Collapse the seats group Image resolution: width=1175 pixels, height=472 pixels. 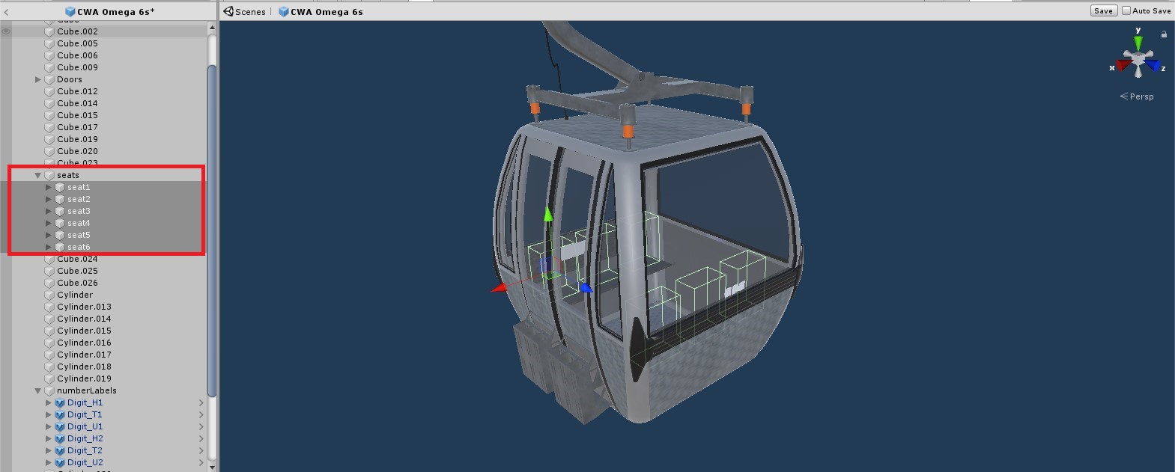(37, 175)
